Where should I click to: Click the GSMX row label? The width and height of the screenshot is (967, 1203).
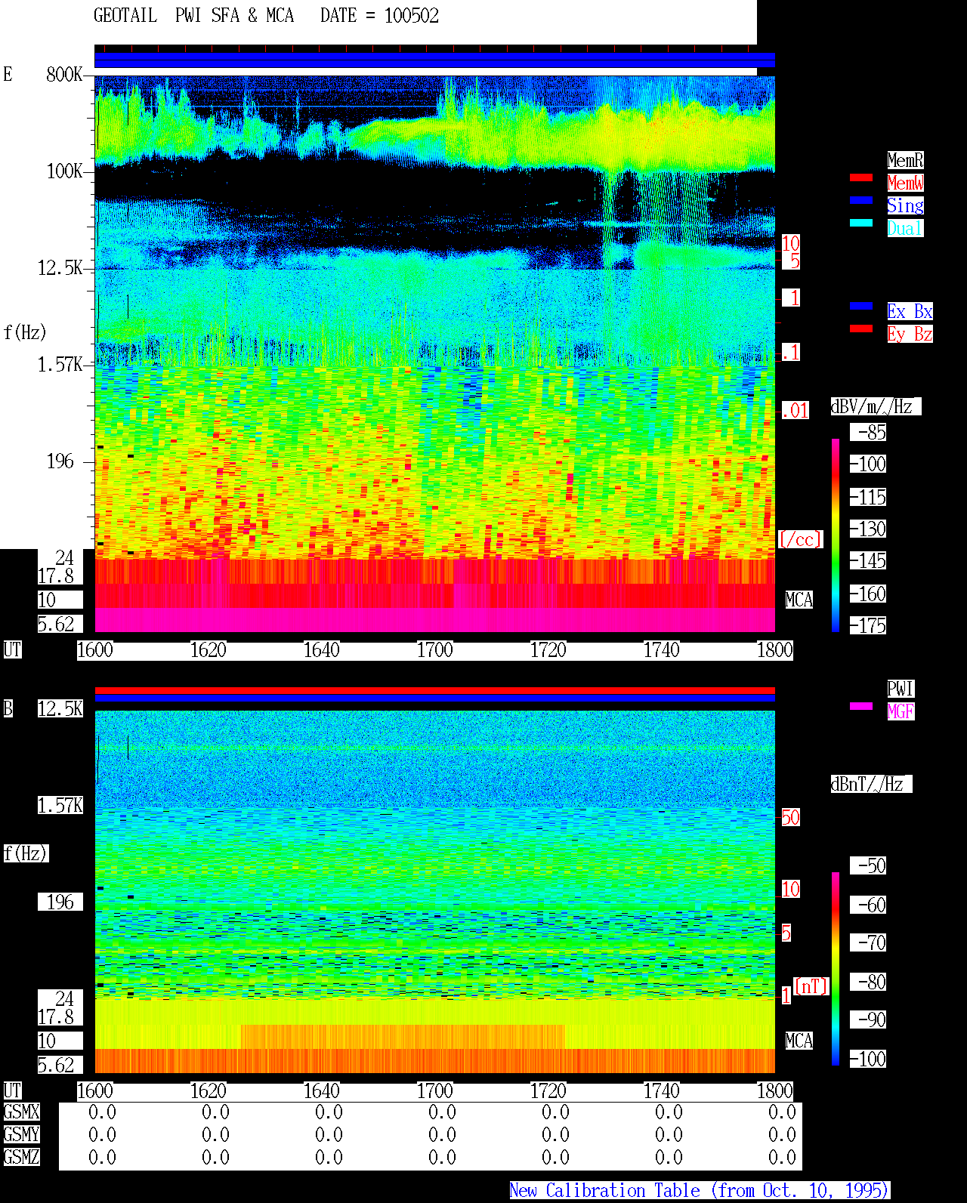tap(21, 1112)
